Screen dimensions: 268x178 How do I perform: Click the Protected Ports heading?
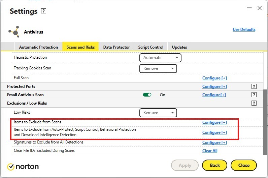tap(21, 86)
